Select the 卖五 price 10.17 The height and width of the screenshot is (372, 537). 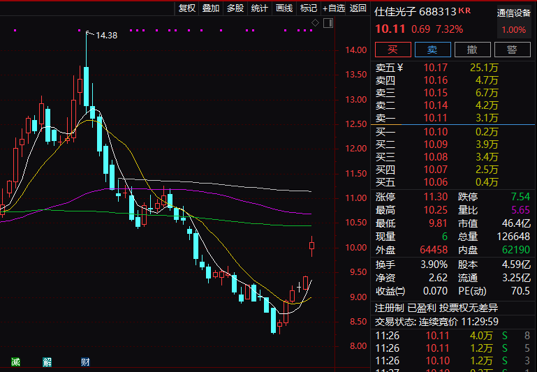[x=436, y=68]
